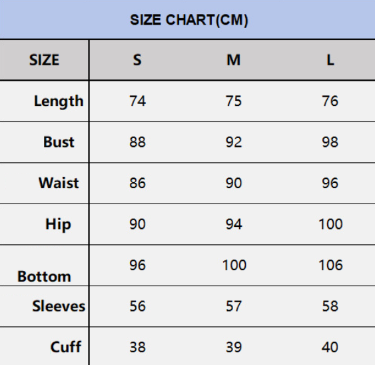Select the L column header
This screenshot has width=375, height=365.
(x=330, y=60)
